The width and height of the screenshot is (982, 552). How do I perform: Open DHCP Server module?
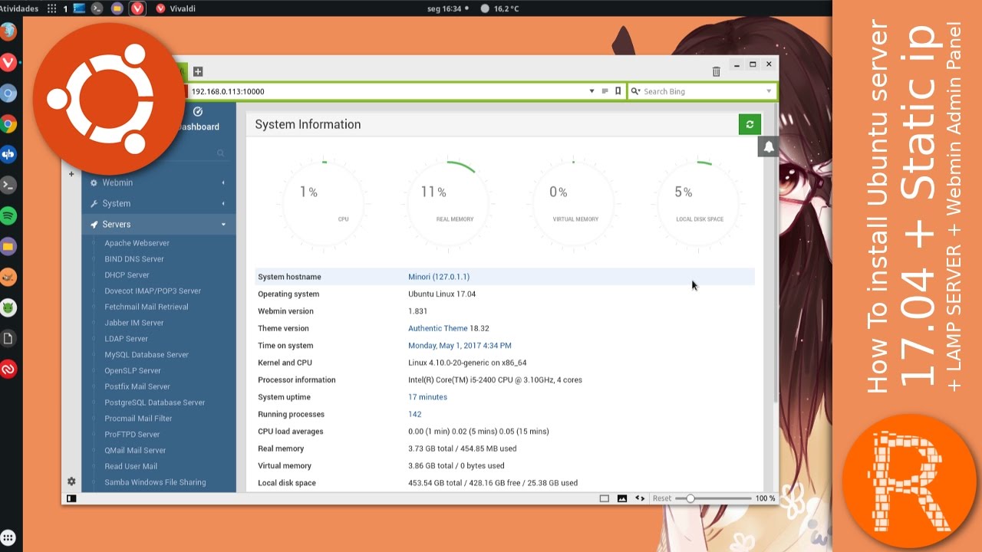tap(127, 274)
